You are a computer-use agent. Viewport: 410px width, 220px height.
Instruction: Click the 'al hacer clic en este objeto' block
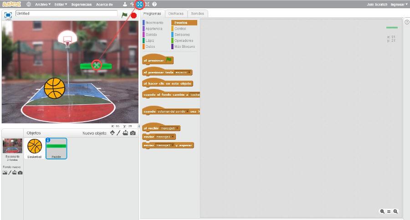tap(167, 83)
